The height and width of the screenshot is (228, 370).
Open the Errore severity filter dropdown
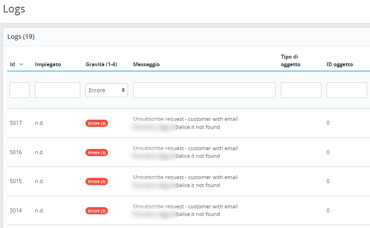click(107, 90)
